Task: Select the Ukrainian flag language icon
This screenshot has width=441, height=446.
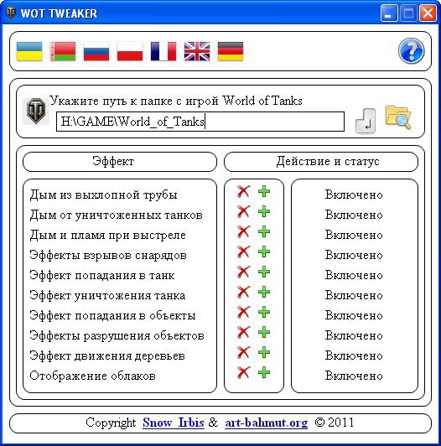Action: pyautogui.click(x=29, y=51)
